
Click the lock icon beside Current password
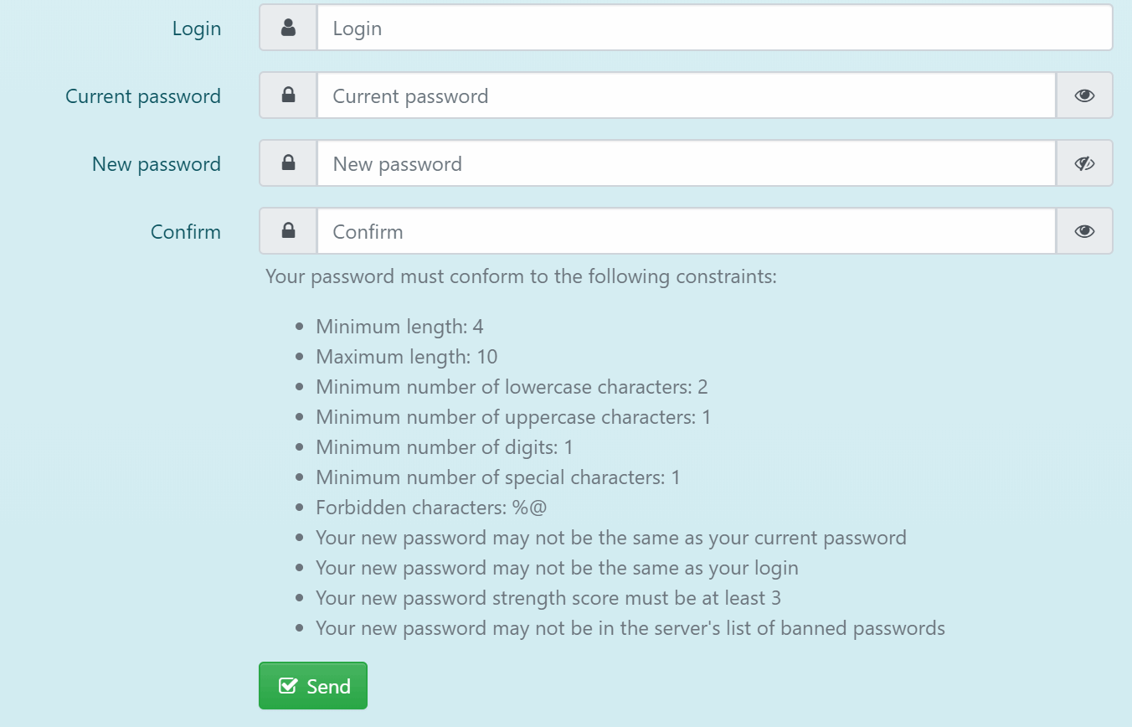[289, 95]
